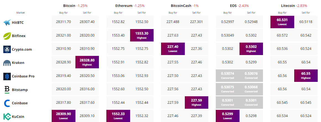Select Crypto.com lowest BitcoinCash buy price 227.40
The width and height of the screenshot is (321, 122).
[x=173, y=49]
